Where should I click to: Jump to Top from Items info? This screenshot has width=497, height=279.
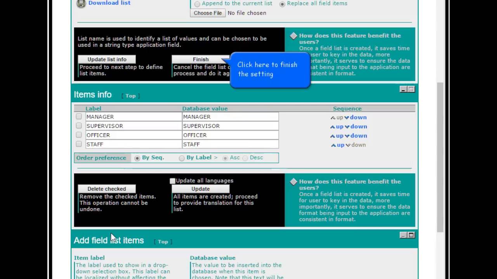130,96
